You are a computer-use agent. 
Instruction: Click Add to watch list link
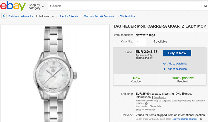pyautogui.click(x=177, y=64)
